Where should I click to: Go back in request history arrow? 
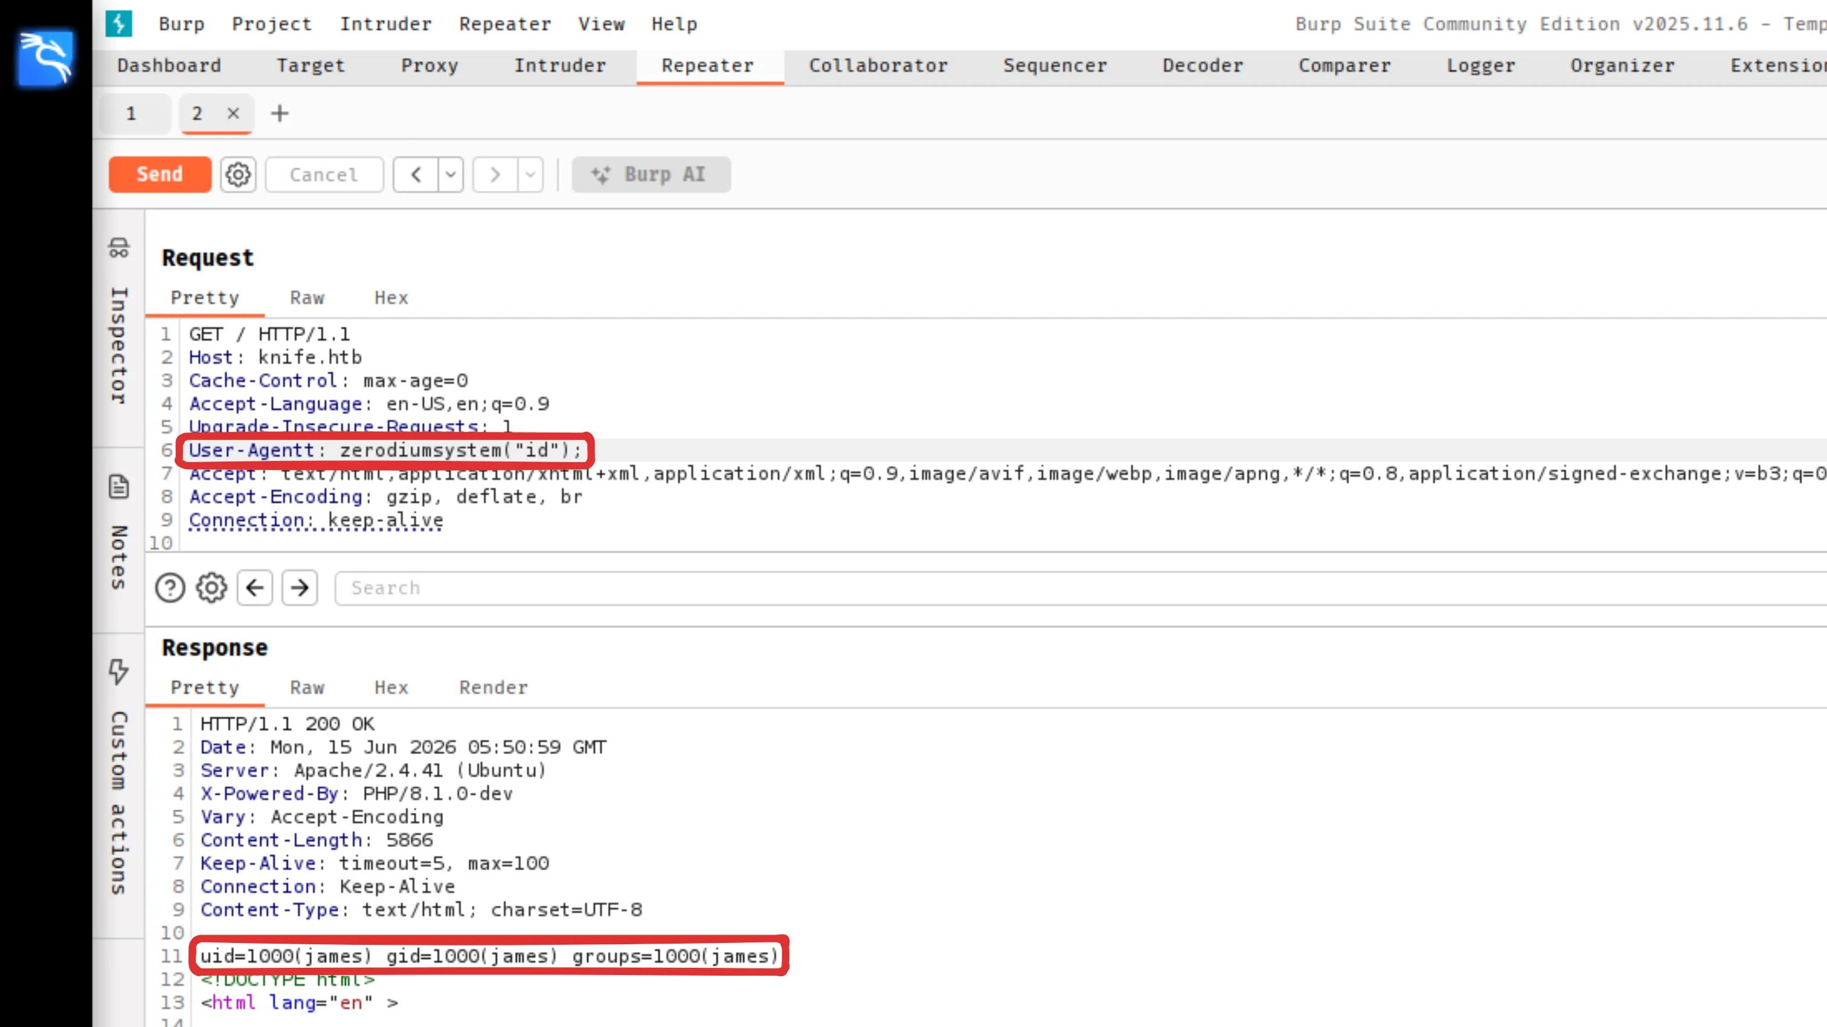pyautogui.click(x=416, y=175)
